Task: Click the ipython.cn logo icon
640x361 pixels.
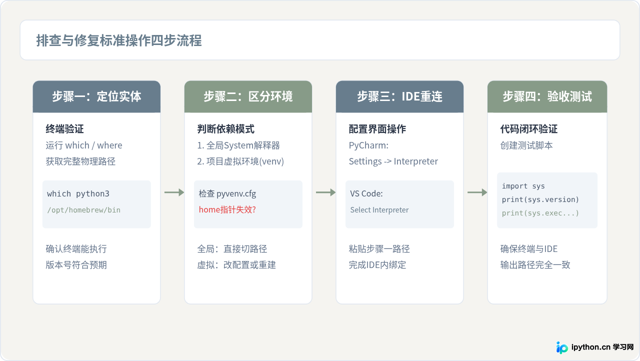Action: 562,347
